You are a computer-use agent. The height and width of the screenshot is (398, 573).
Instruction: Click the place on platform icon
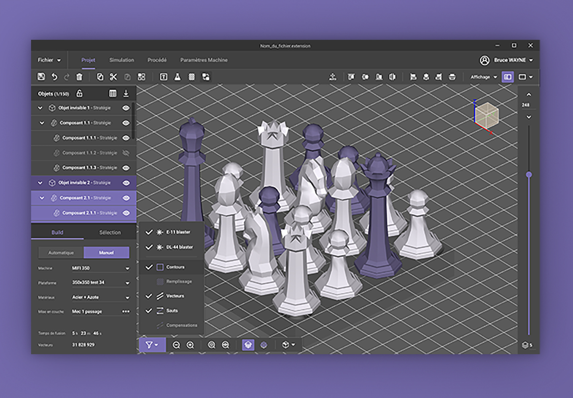point(333,77)
